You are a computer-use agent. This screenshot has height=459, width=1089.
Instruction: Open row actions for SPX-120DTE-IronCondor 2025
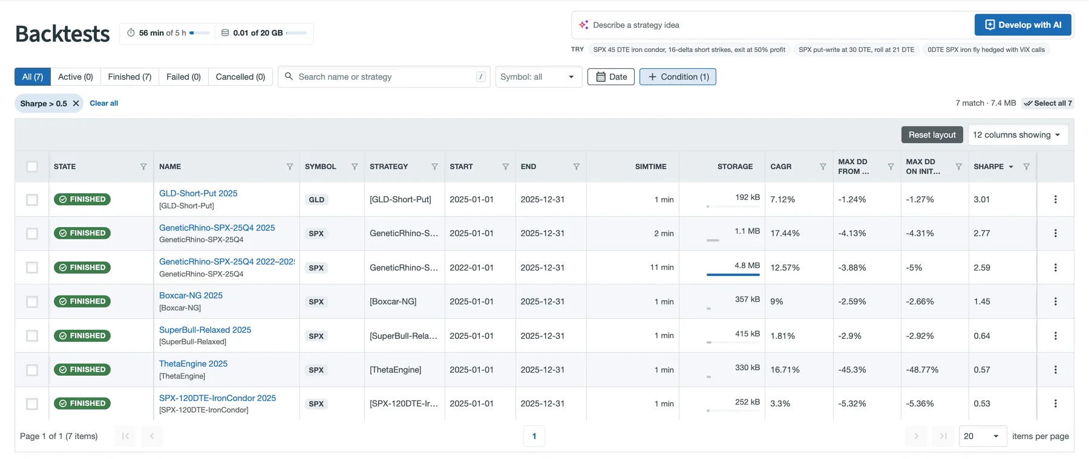(1056, 403)
